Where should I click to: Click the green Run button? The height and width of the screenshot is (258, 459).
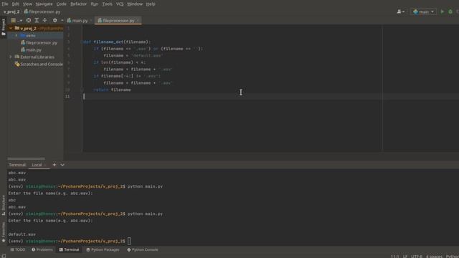point(442,11)
